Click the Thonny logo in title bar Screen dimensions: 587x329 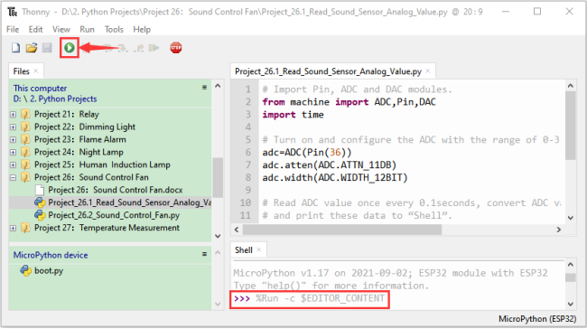[13, 12]
